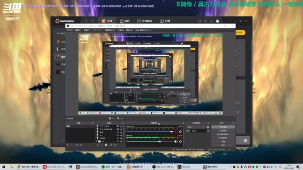Viewport: 303px width, 170px height.
Task: Add a new scene with plus
Action: [x=68, y=145]
